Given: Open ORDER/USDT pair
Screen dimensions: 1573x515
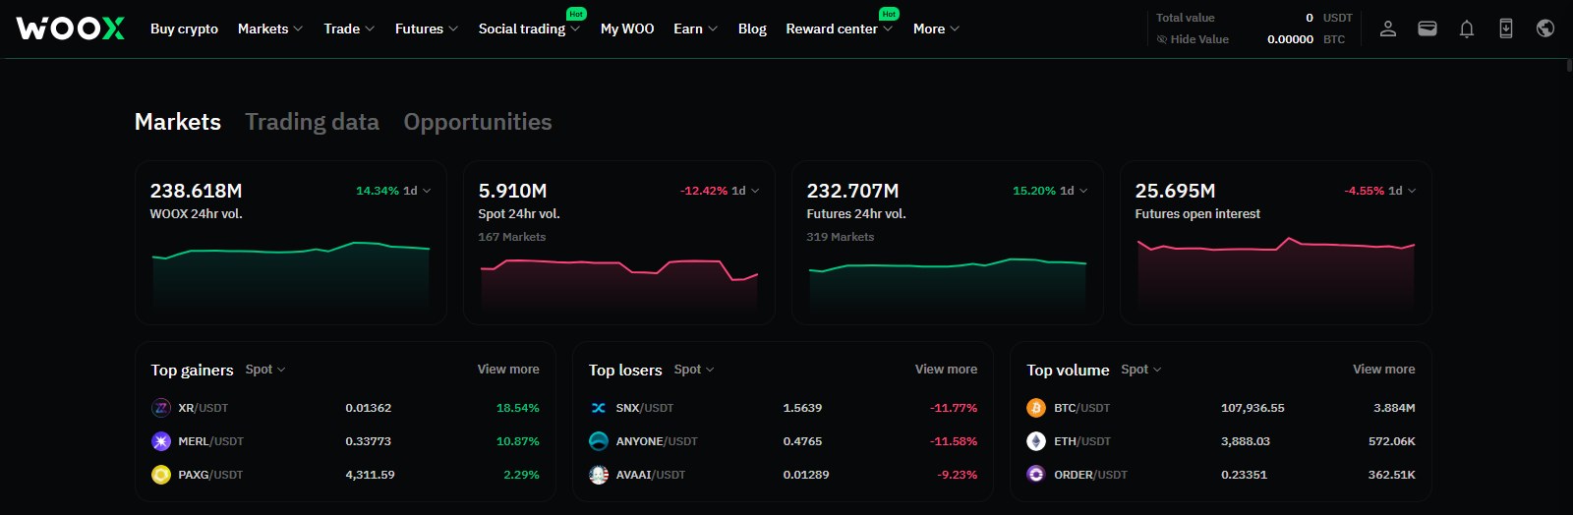Looking at the screenshot, I should tap(1090, 475).
